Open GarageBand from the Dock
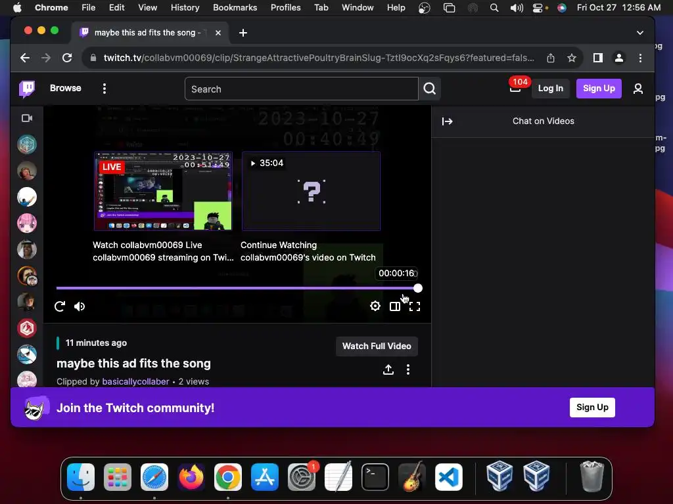Viewport: 673px width, 504px height. [412, 477]
